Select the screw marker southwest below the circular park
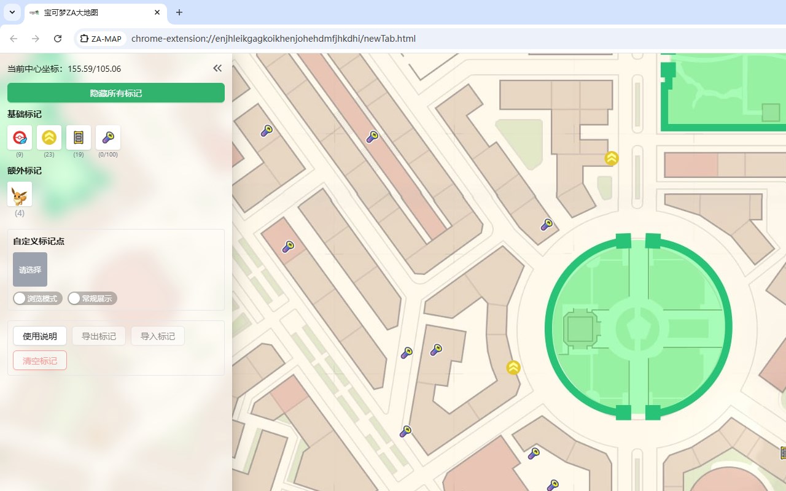Viewport: 786px width, 491px height. click(x=534, y=454)
